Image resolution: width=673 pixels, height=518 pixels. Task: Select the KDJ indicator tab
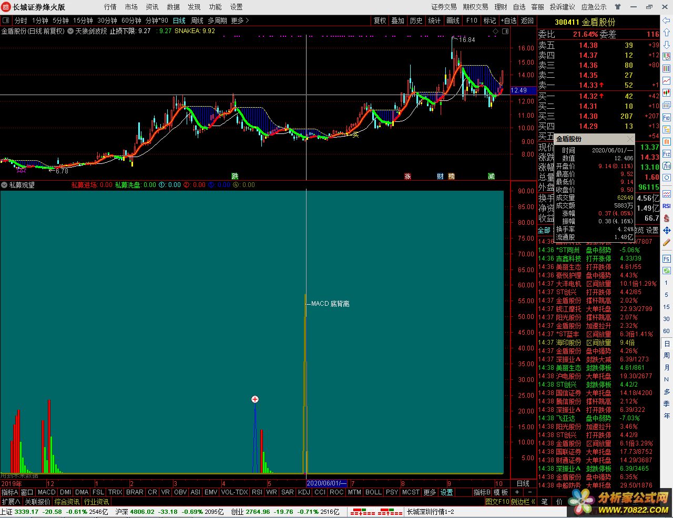pos(304,492)
